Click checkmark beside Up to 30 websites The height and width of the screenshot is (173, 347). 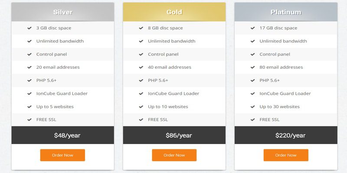click(x=253, y=106)
